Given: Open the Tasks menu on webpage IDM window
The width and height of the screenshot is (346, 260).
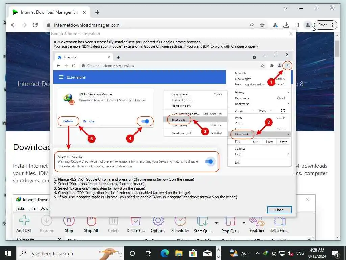Looking at the screenshot, I should (20, 208).
